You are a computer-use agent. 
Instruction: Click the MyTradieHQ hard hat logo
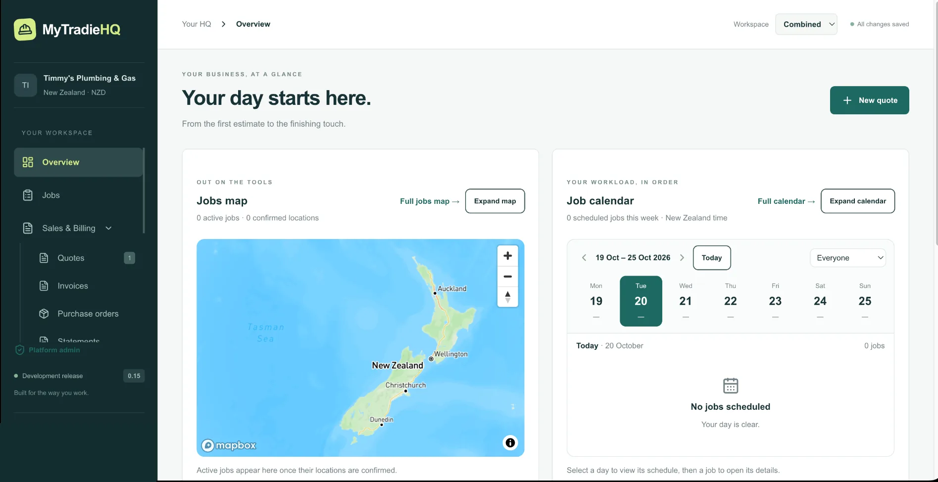(25, 30)
